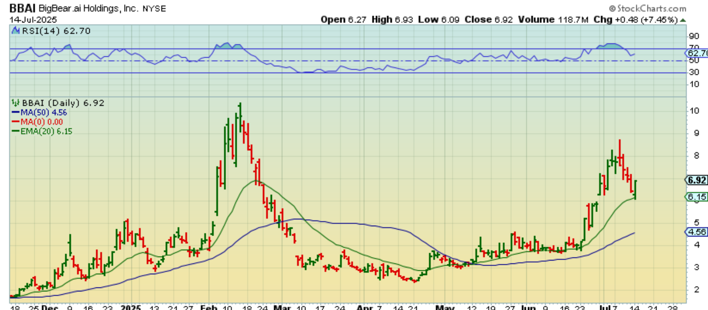
Task: Click the 9 label on the price axis
Action: (697, 133)
